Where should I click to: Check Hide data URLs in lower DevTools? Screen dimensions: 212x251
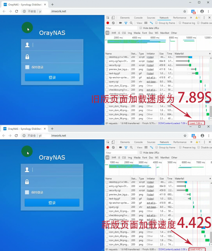tap(141, 152)
